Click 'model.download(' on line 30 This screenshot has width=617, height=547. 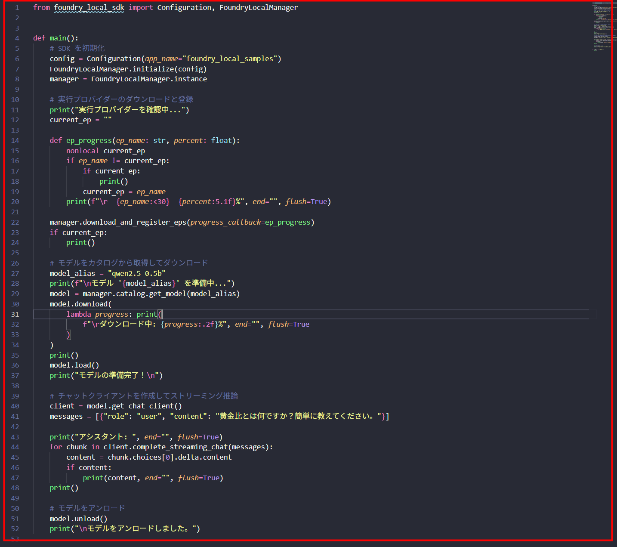tap(80, 304)
